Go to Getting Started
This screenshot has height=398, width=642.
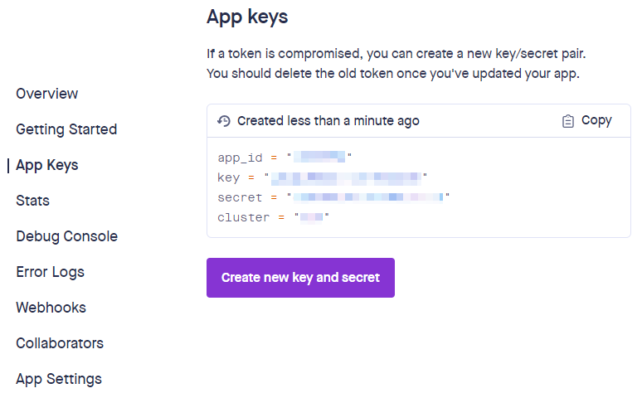tap(66, 129)
